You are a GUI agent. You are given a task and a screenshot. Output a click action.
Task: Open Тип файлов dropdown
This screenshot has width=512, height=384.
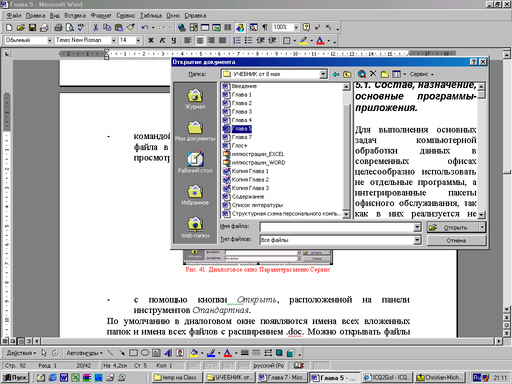[417, 240]
